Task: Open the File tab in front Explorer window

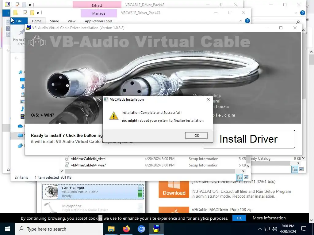Action: pyautogui.click(x=19, y=21)
